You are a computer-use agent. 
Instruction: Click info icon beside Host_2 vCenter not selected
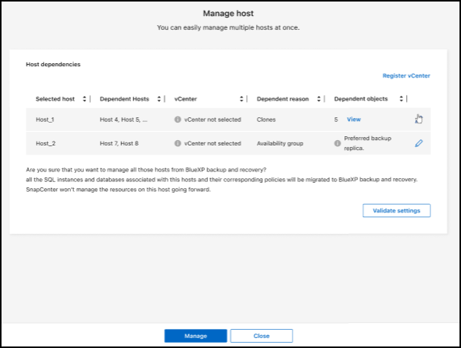coord(178,143)
